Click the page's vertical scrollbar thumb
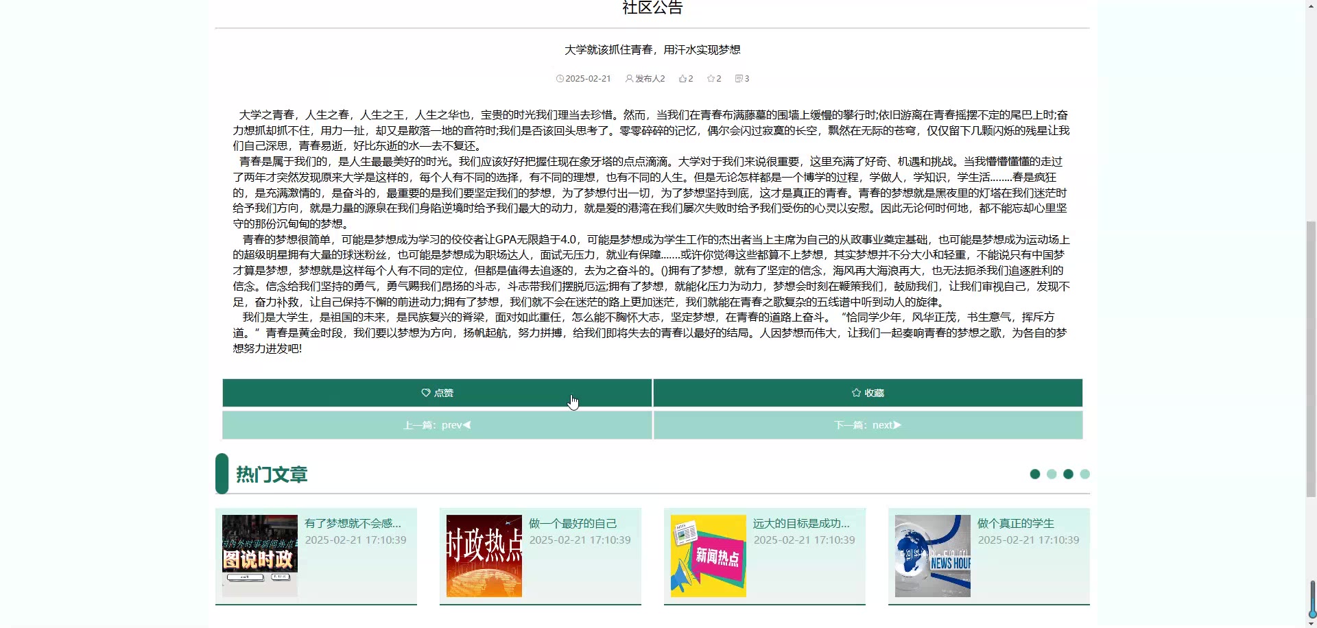The height and width of the screenshot is (628, 1317). coord(1311,359)
